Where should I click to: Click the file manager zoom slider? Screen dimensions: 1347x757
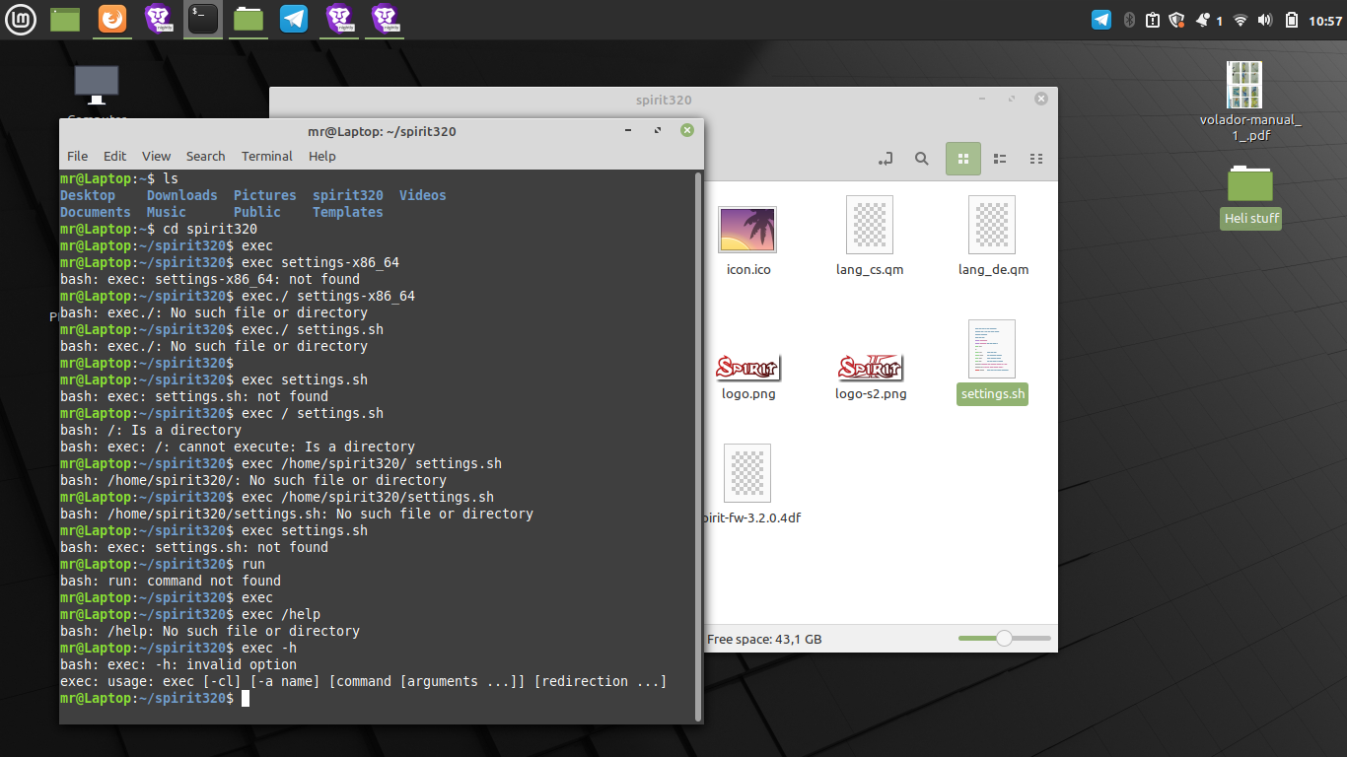point(1004,639)
